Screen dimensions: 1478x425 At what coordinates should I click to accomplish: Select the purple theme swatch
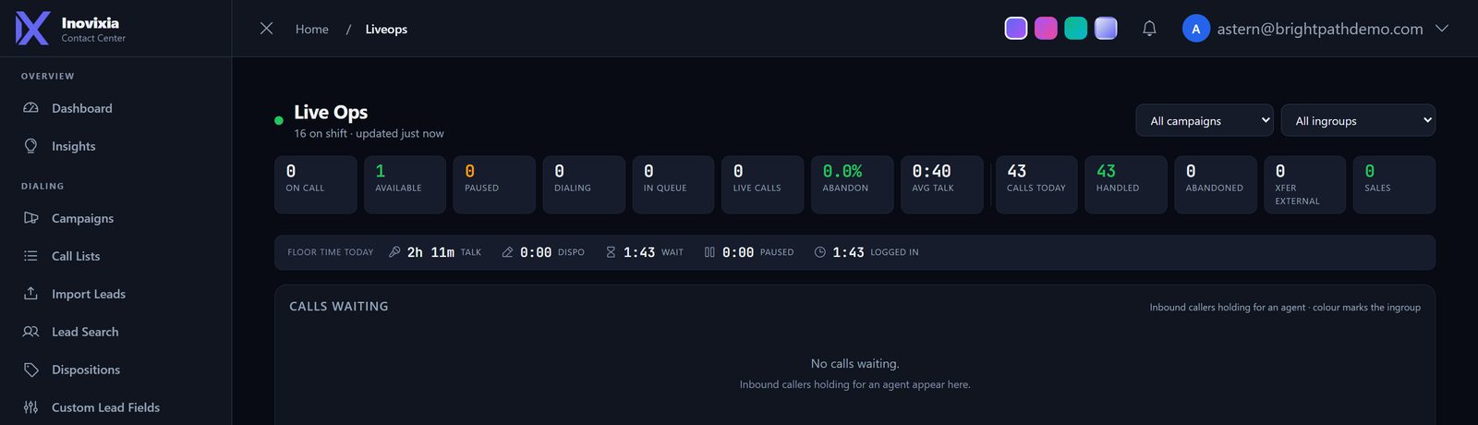pyautogui.click(x=1016, y=29)
